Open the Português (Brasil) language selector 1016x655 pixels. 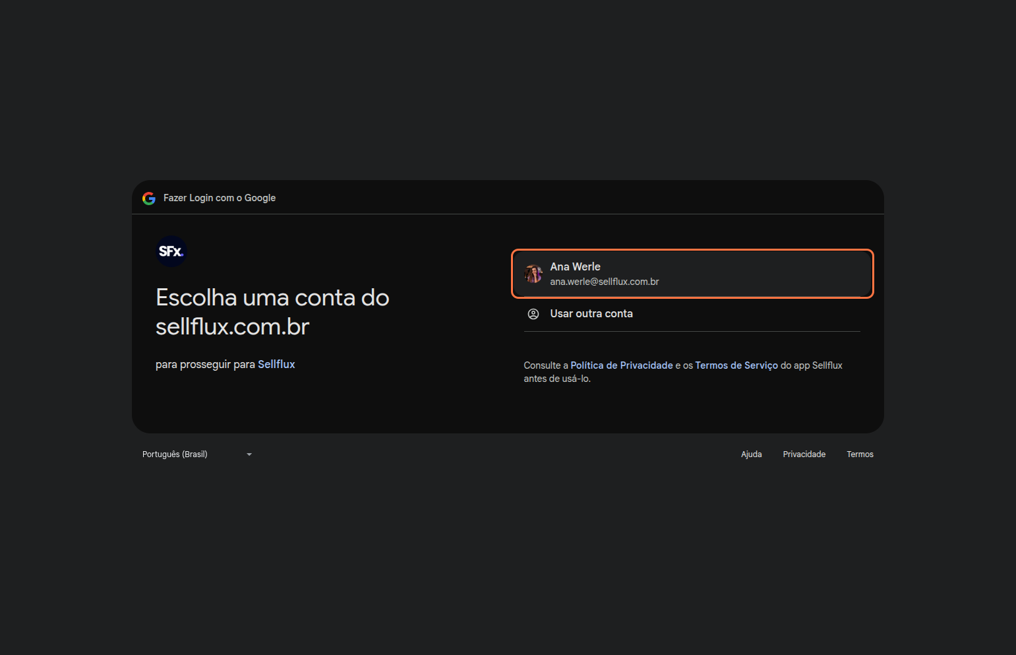(x=175, y=454)
